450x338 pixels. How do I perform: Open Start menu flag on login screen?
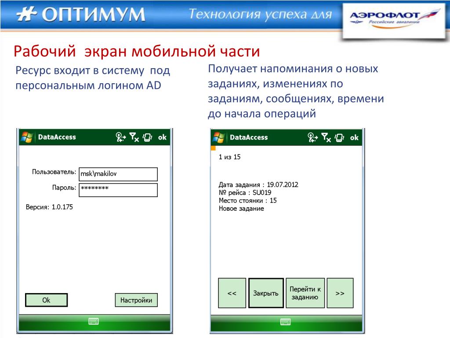tap(26, 137)
